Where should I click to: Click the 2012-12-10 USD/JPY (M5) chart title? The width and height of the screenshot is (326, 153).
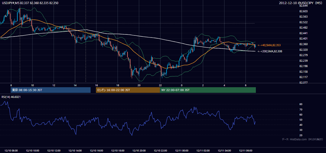pos(301,3)
